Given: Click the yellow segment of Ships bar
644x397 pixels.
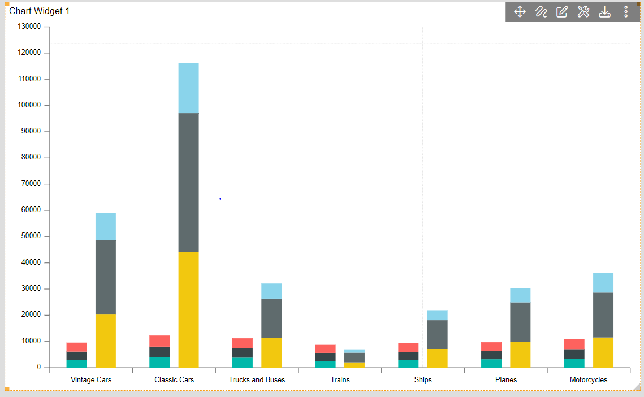Looking at the screenshot, I should point(438,359).
